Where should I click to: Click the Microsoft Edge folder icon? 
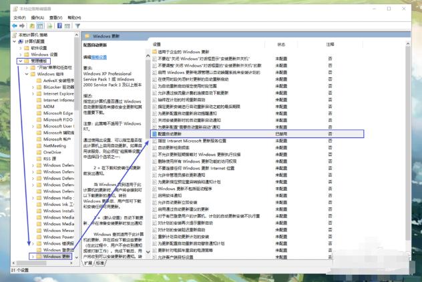[x=39, y=113]
